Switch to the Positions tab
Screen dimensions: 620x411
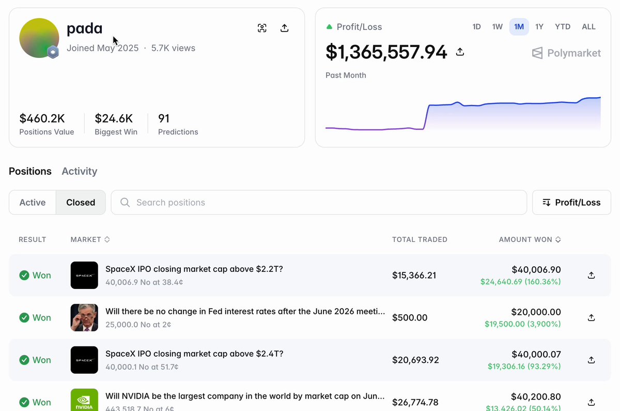[x=30, y=171]
